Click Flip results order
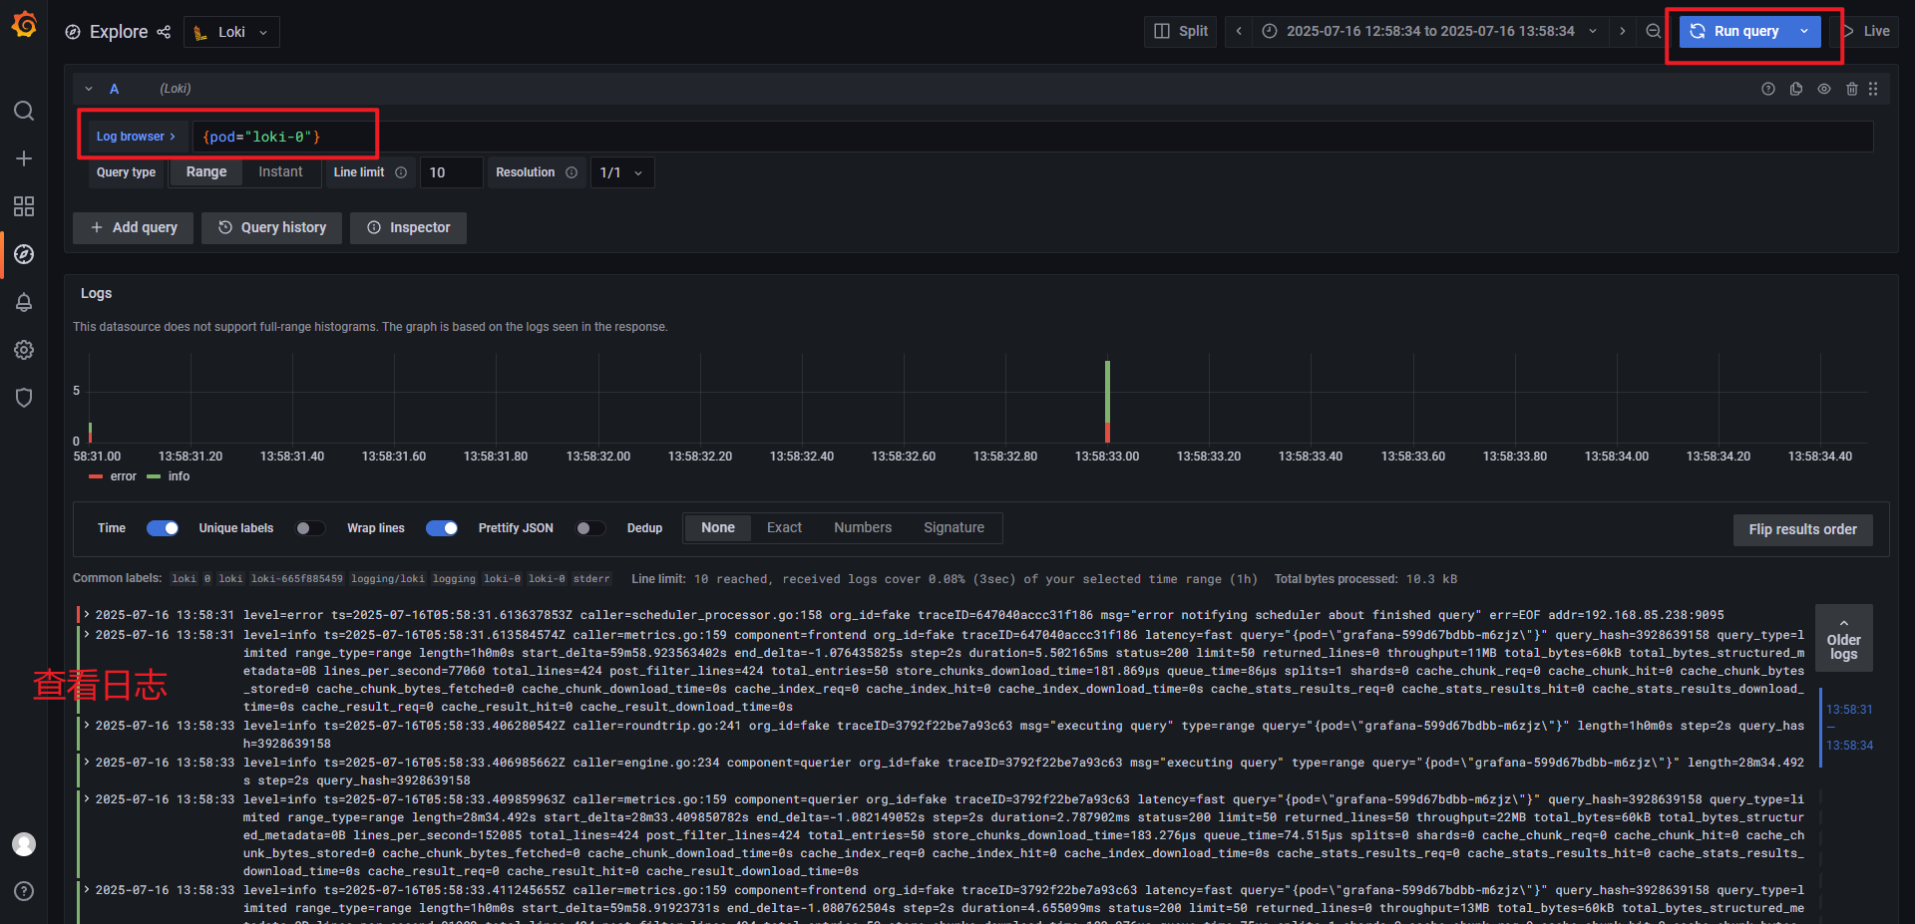Image resolution: width=1915 pixels, height=924 pixels. (1803, 529)
